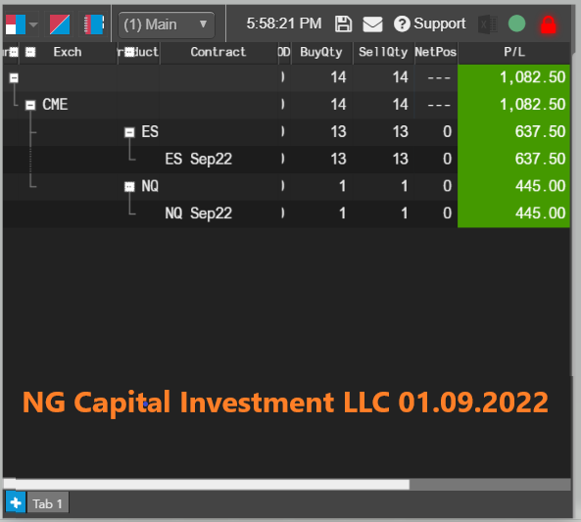
Task: Click the ES Sep22 BuyQty cell 13
Action: coord(322,160)
